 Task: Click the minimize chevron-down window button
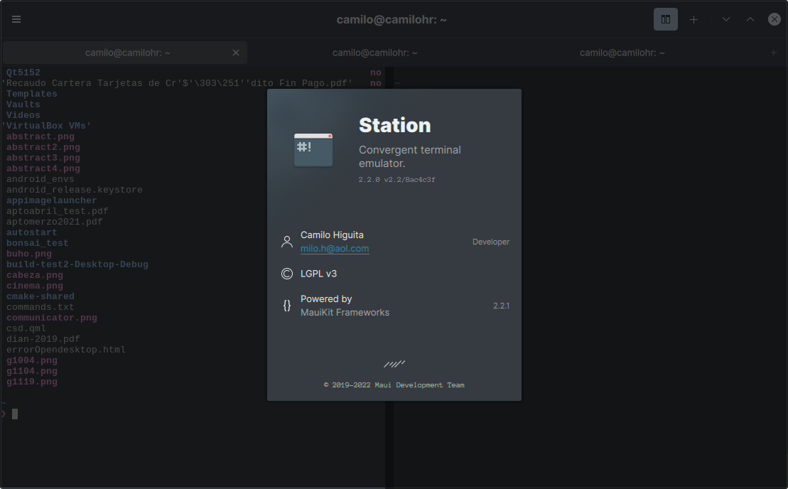[725, 19]
